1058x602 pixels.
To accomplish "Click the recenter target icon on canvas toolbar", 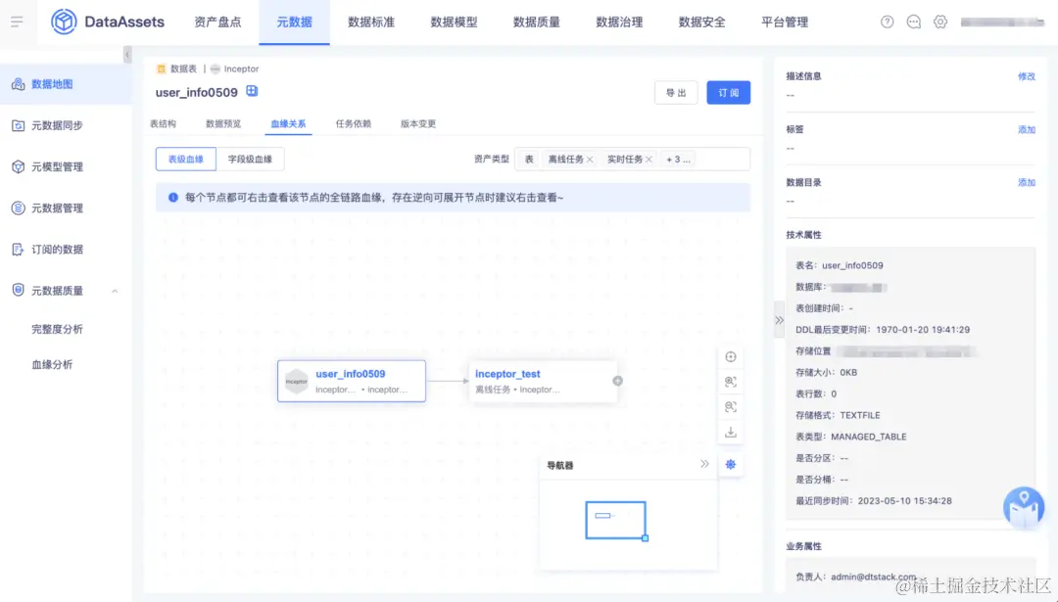I will (x=730, y=357).
